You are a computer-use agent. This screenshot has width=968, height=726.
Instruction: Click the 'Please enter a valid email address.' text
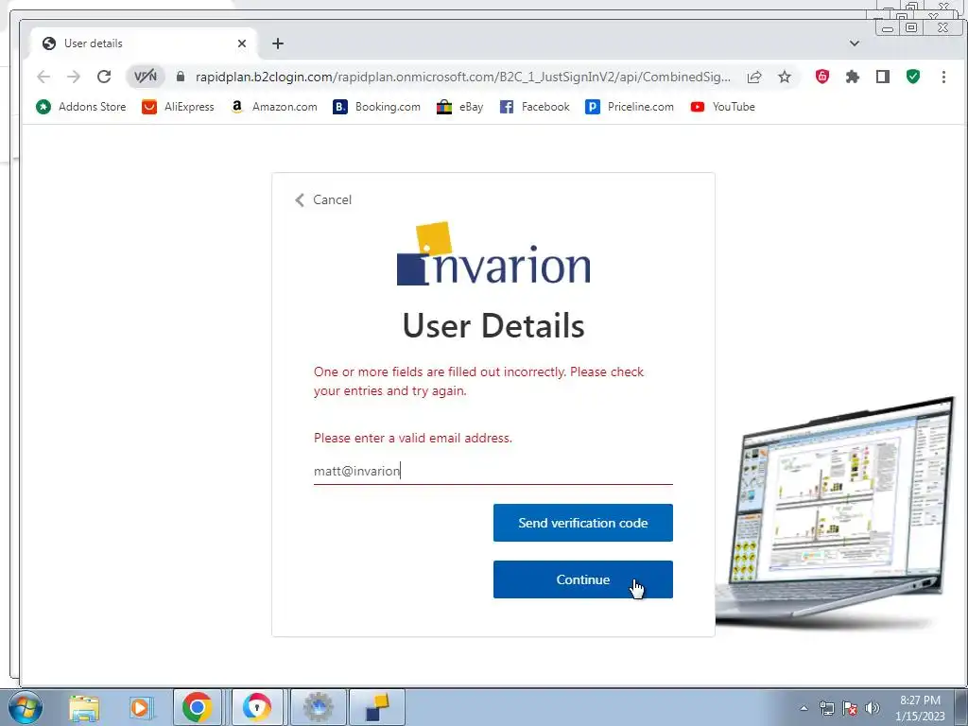point(413,438)
